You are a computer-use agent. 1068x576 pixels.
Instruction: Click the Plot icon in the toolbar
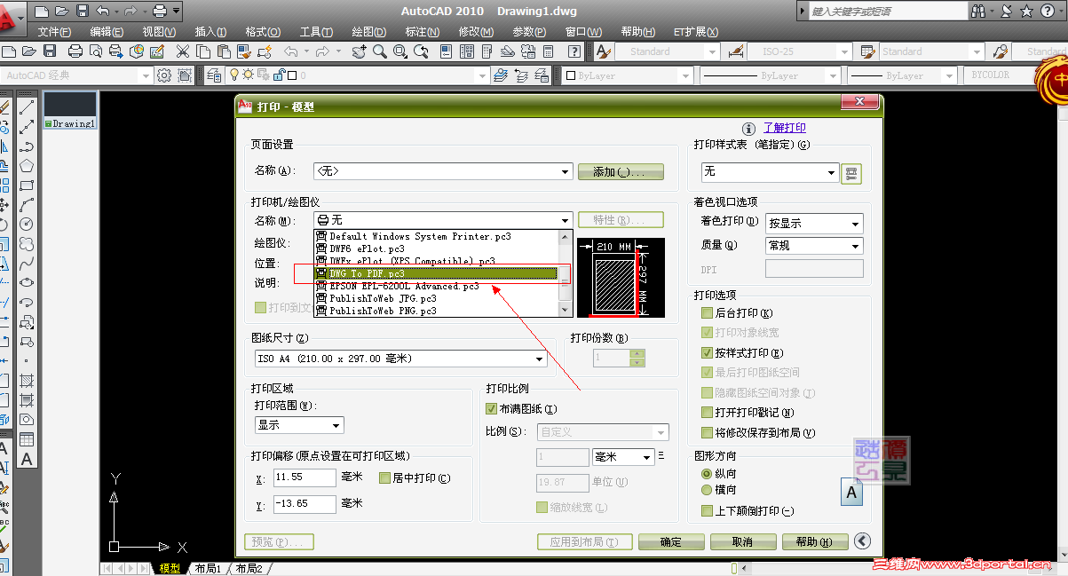75,51
